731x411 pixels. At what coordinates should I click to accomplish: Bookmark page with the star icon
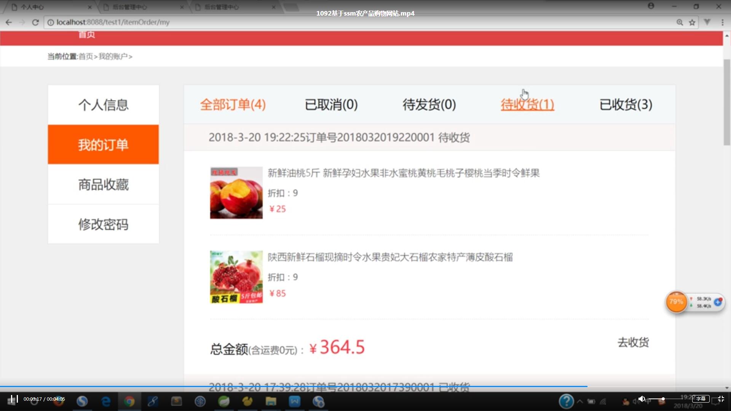click(x=692, y=22)
